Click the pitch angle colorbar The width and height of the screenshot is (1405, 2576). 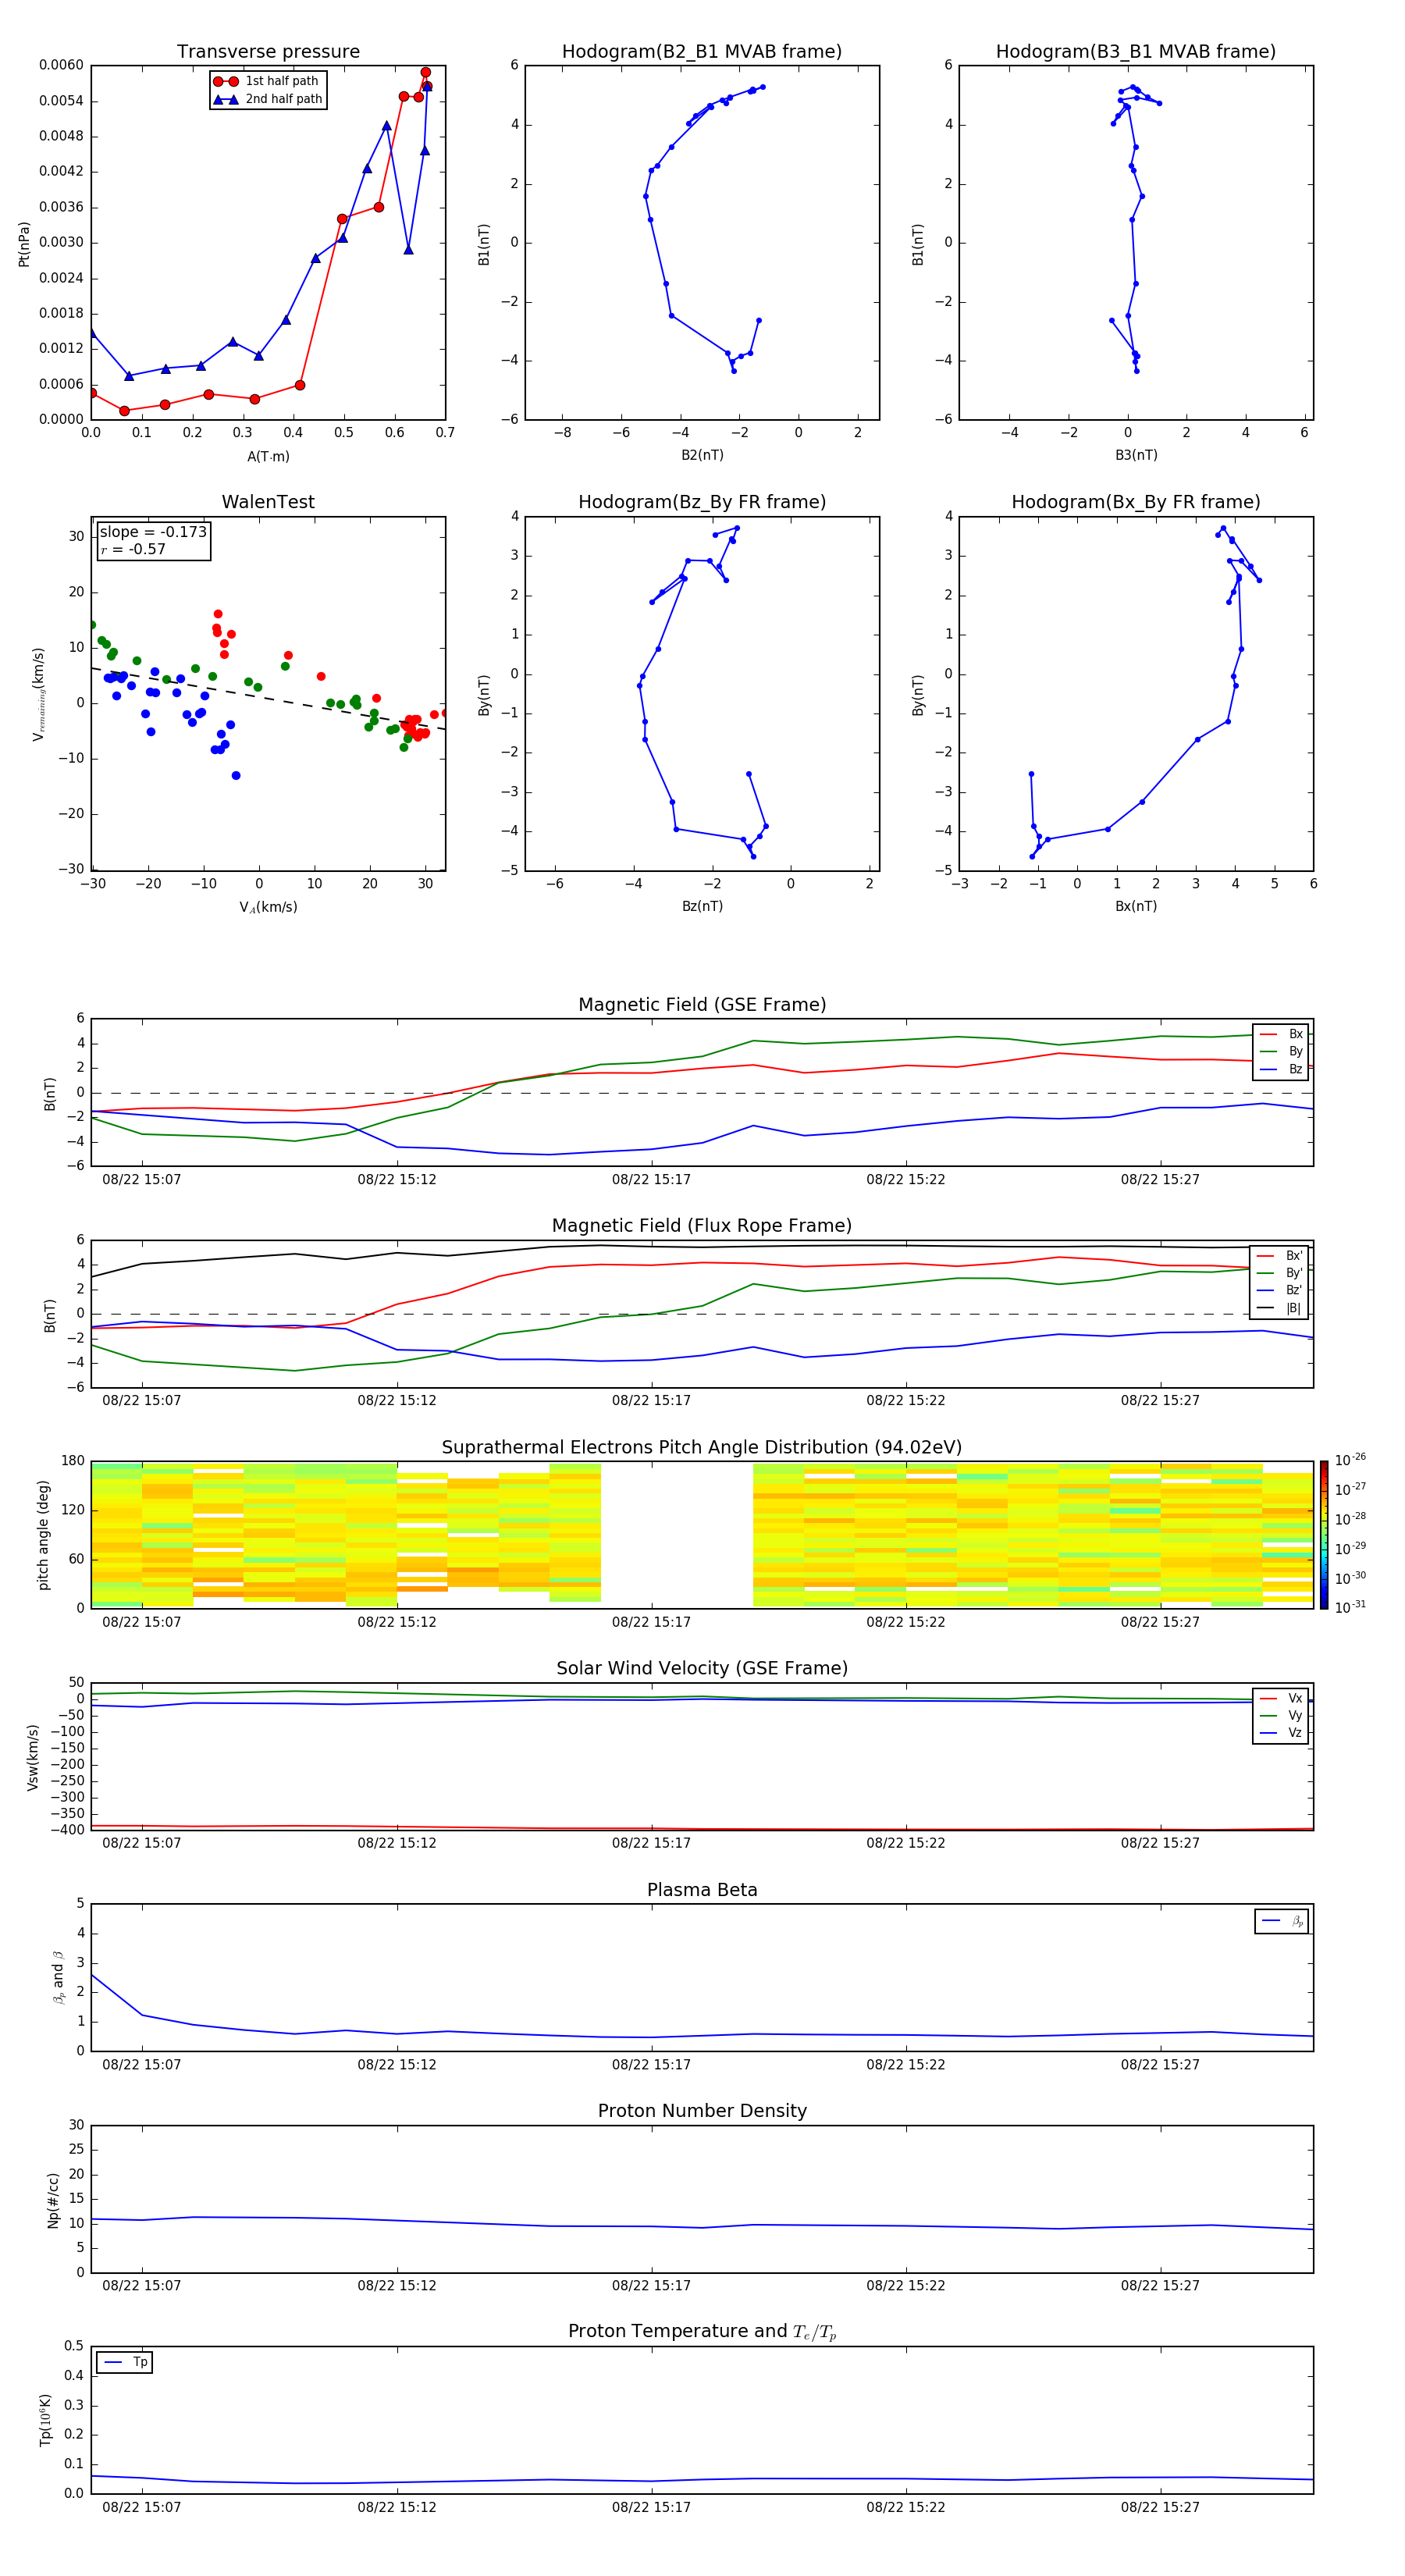(x=1323, y=1535)
